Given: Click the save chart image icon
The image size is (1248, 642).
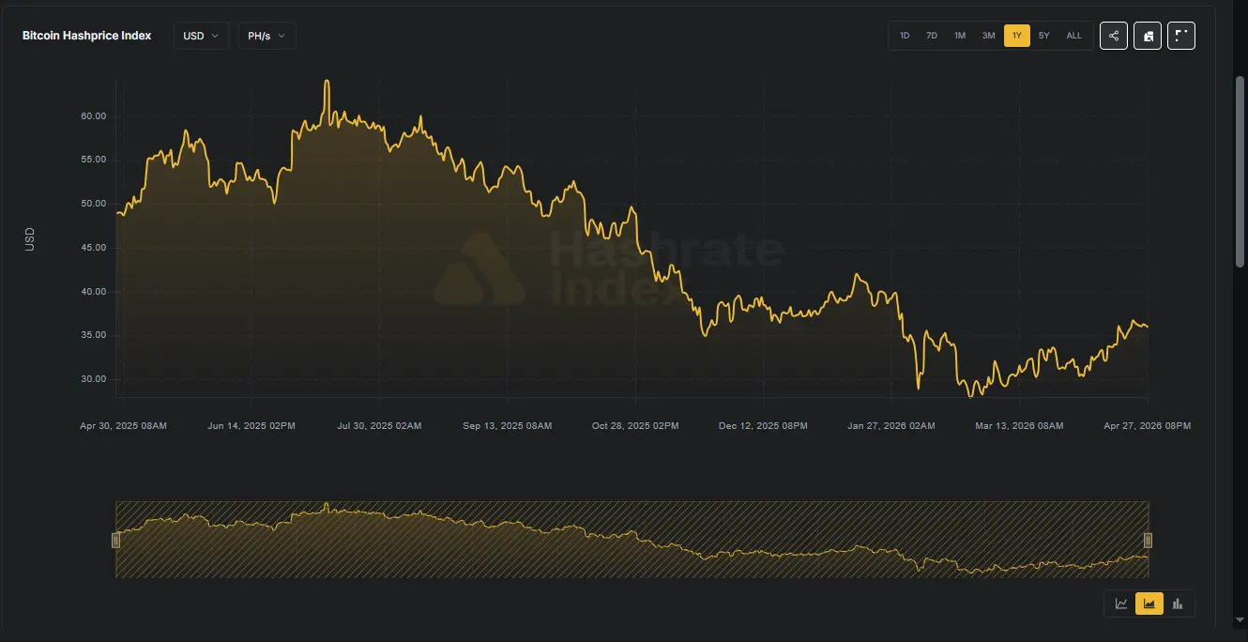Looking at the screenshot, I should pos(1148,35).
